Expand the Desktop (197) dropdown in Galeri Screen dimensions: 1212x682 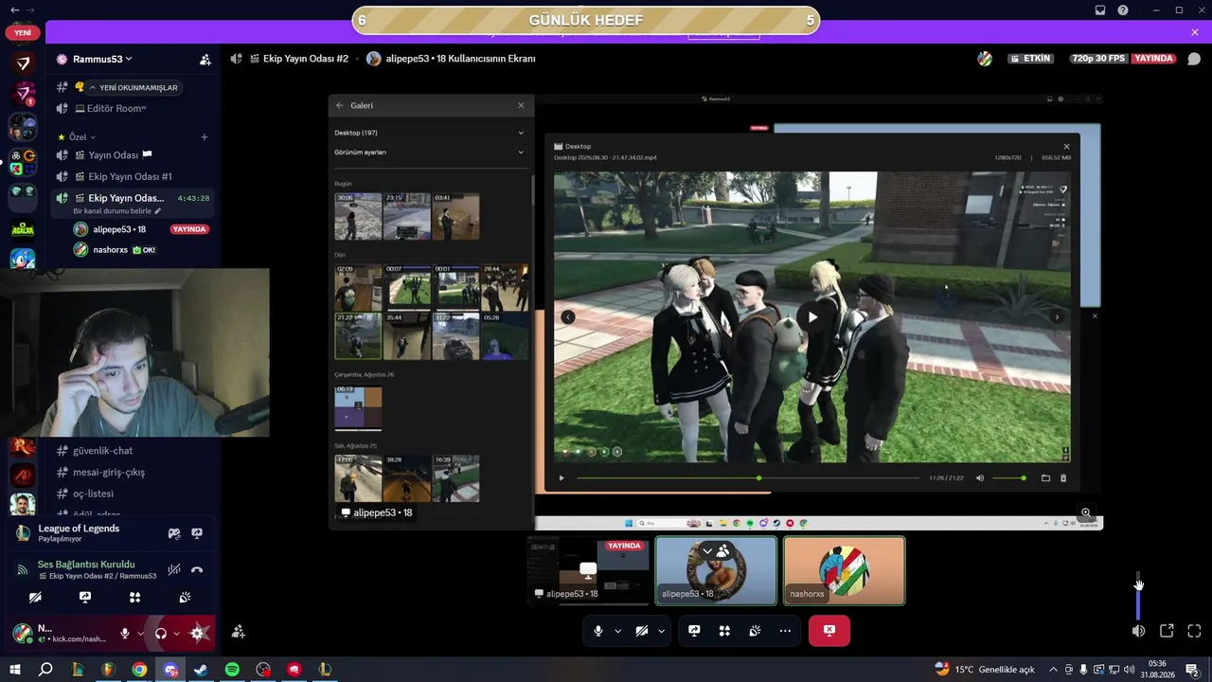(x=429, y=133)
